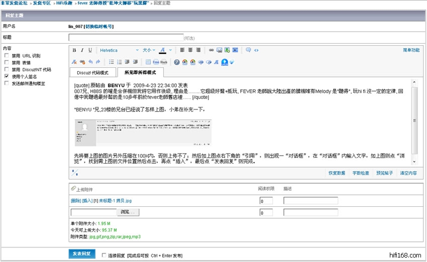Enable the 禁用 URL 识别 checkbox
This screenshot has height=262, width=427.
coord(7,56)
